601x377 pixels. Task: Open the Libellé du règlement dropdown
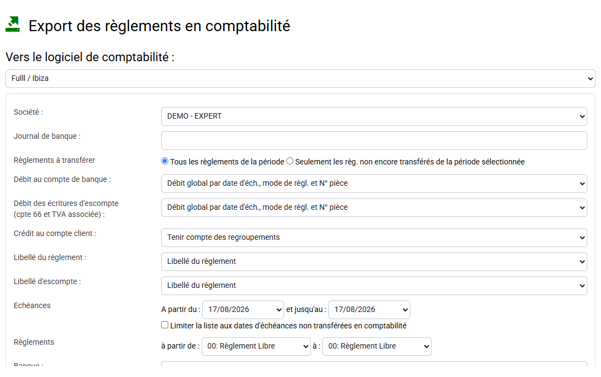tap(374, 261)
